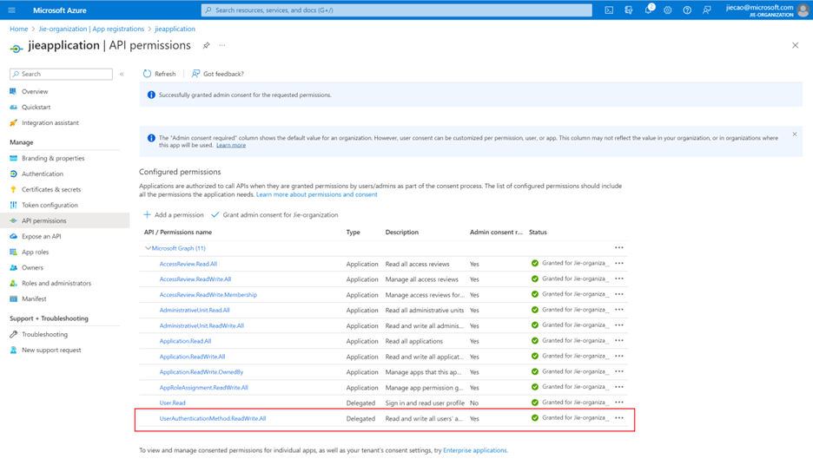Click Learn more in info banner
This screenshot has height=472, width=813.
click(231, 145)
